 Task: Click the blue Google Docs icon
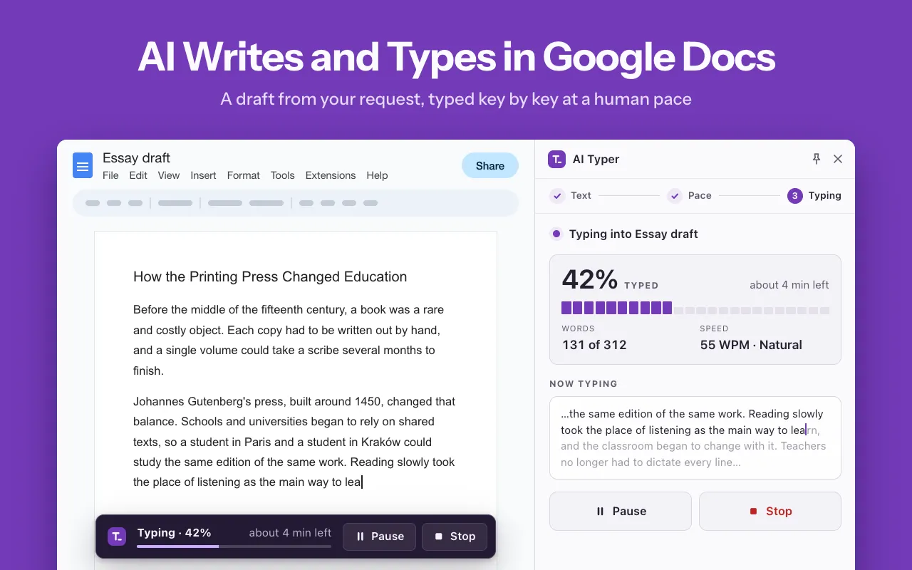pyautogui.click(x=83, y=165)
